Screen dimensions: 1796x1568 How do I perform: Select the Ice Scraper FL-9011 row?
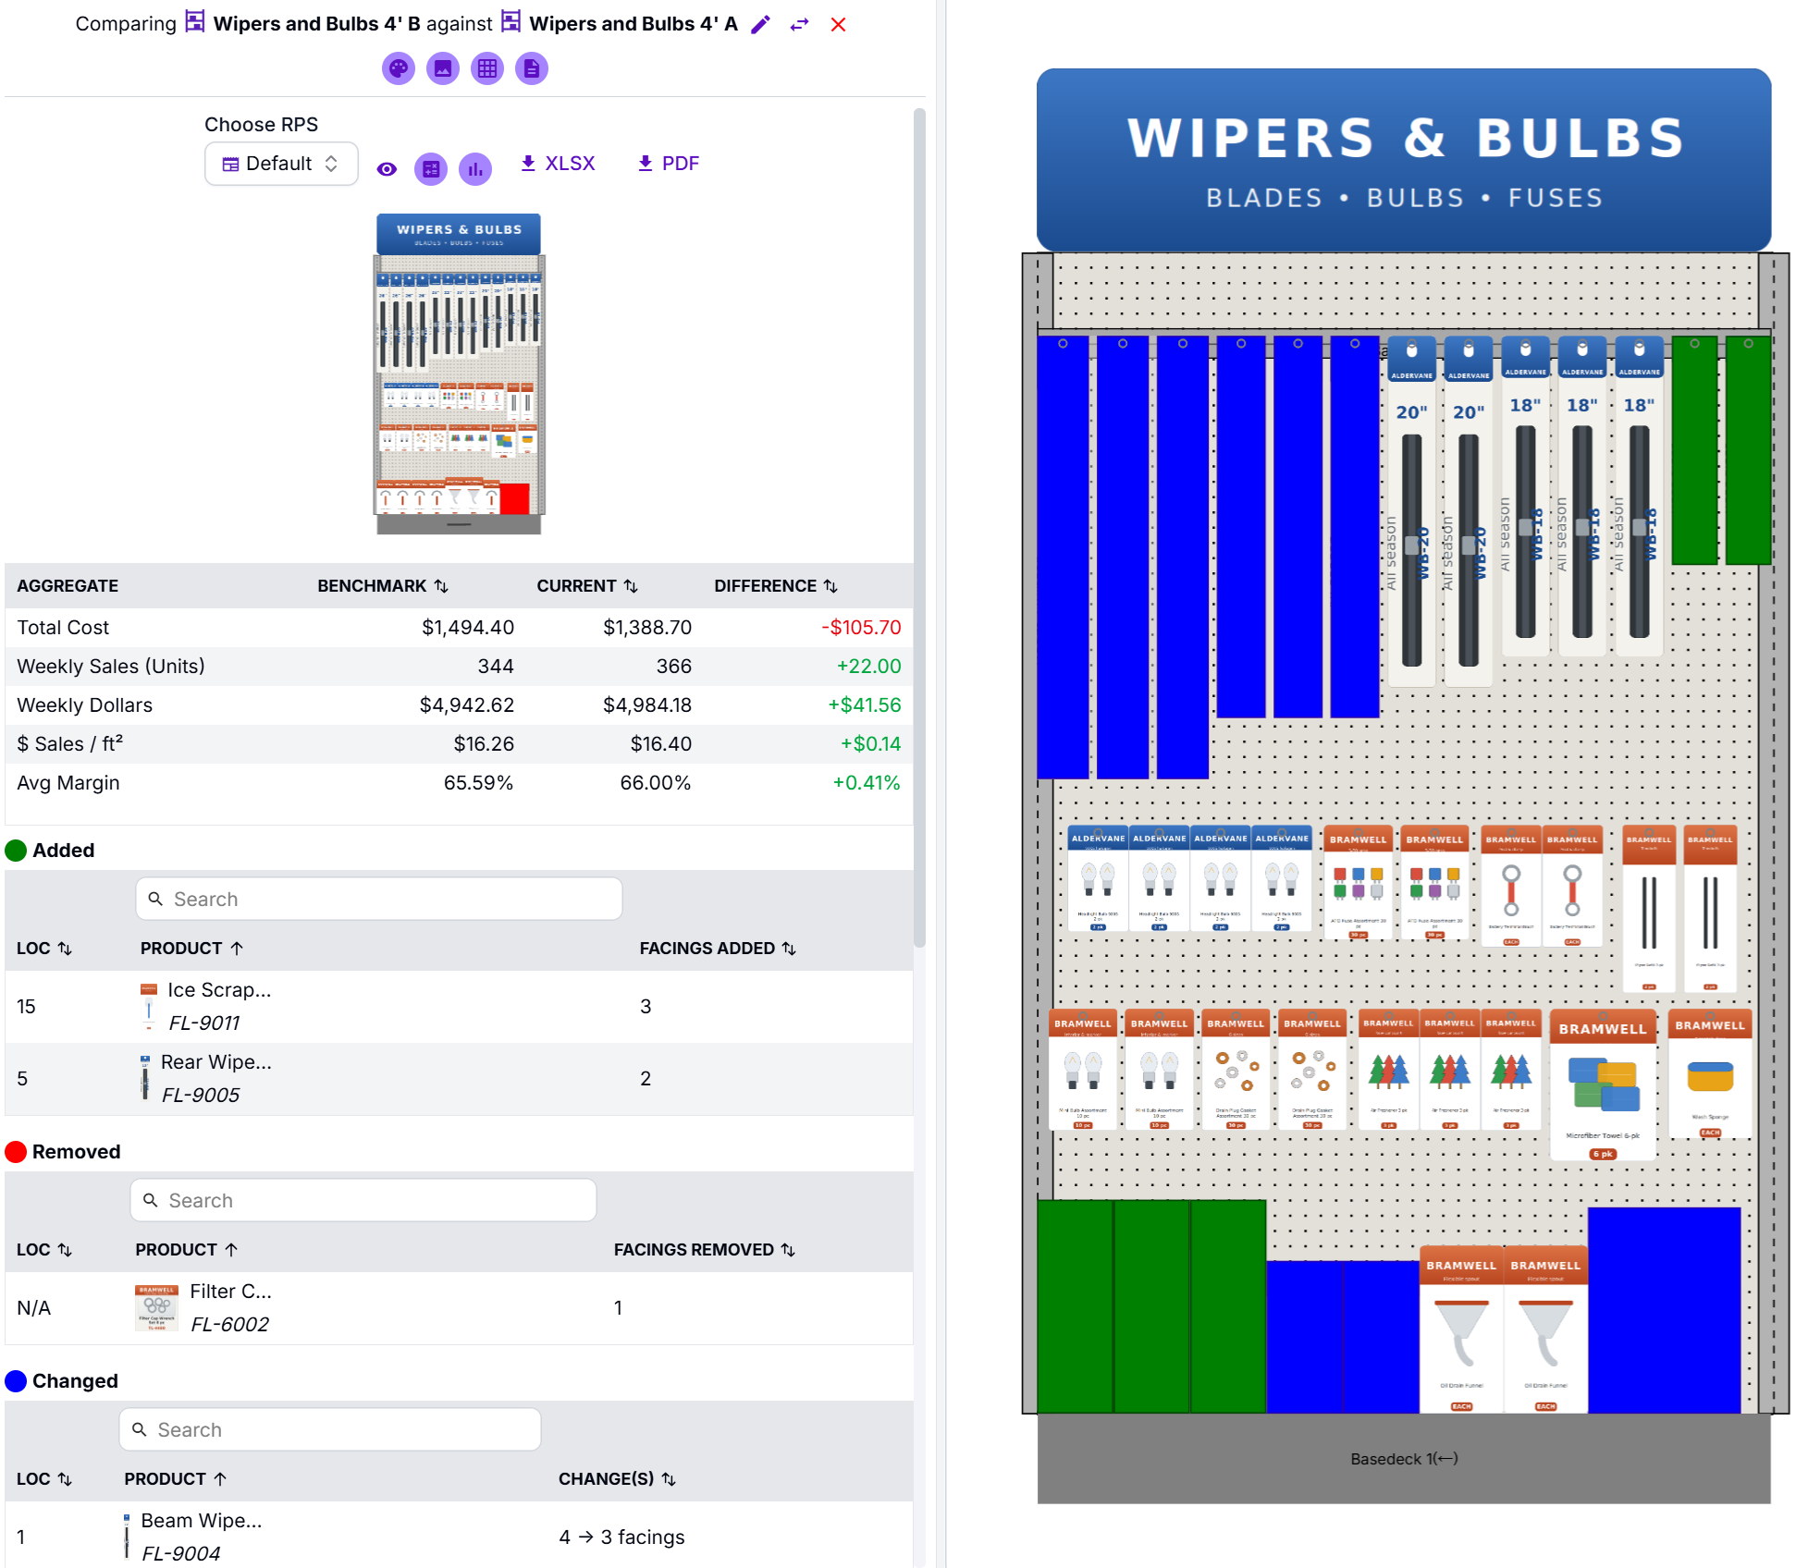tap(459, 1007)
